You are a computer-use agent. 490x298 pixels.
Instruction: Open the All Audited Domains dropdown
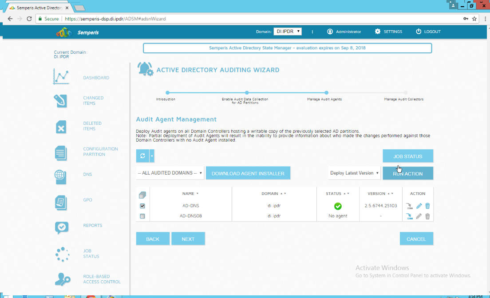170,173
